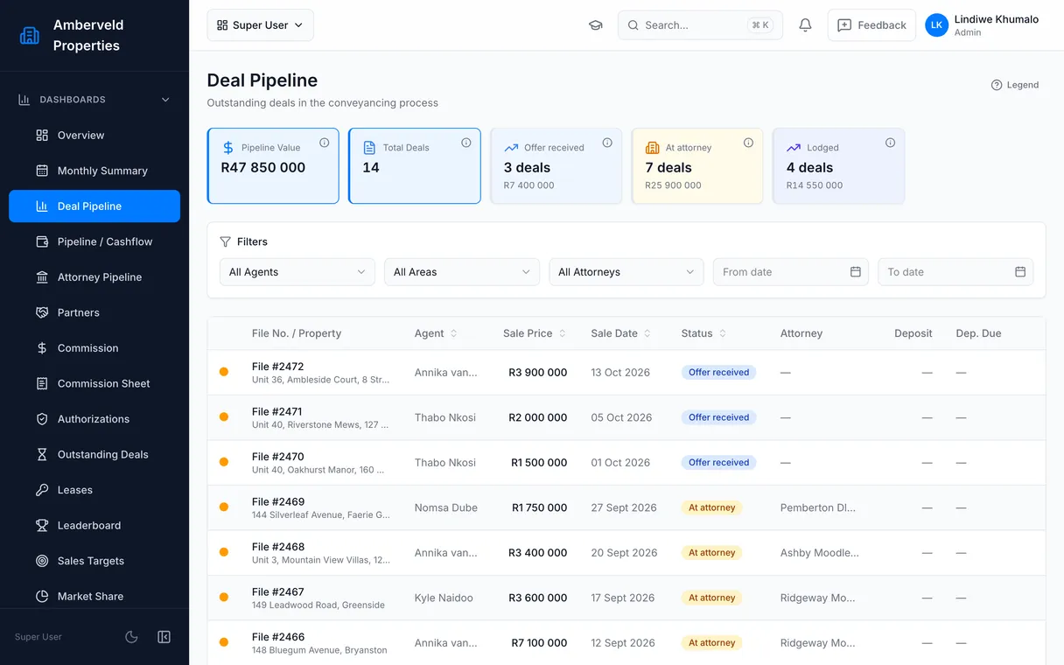Click the Feedback button
1064x665 pixels.
coord(871,25)
